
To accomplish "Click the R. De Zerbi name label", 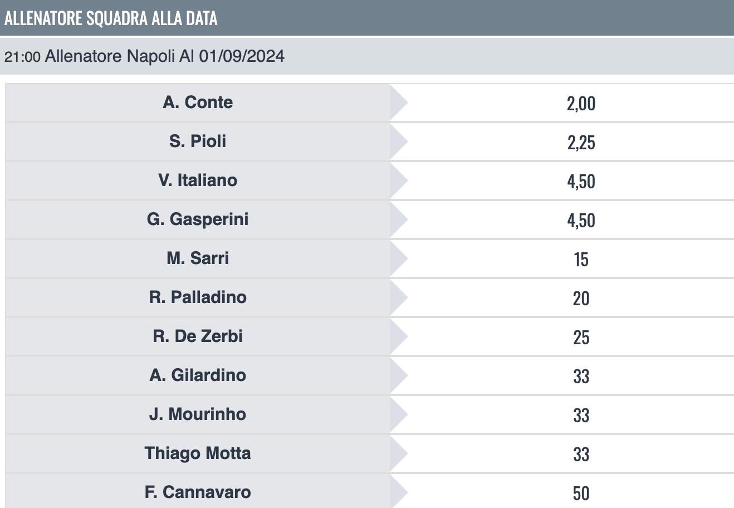I will point(198,336).
